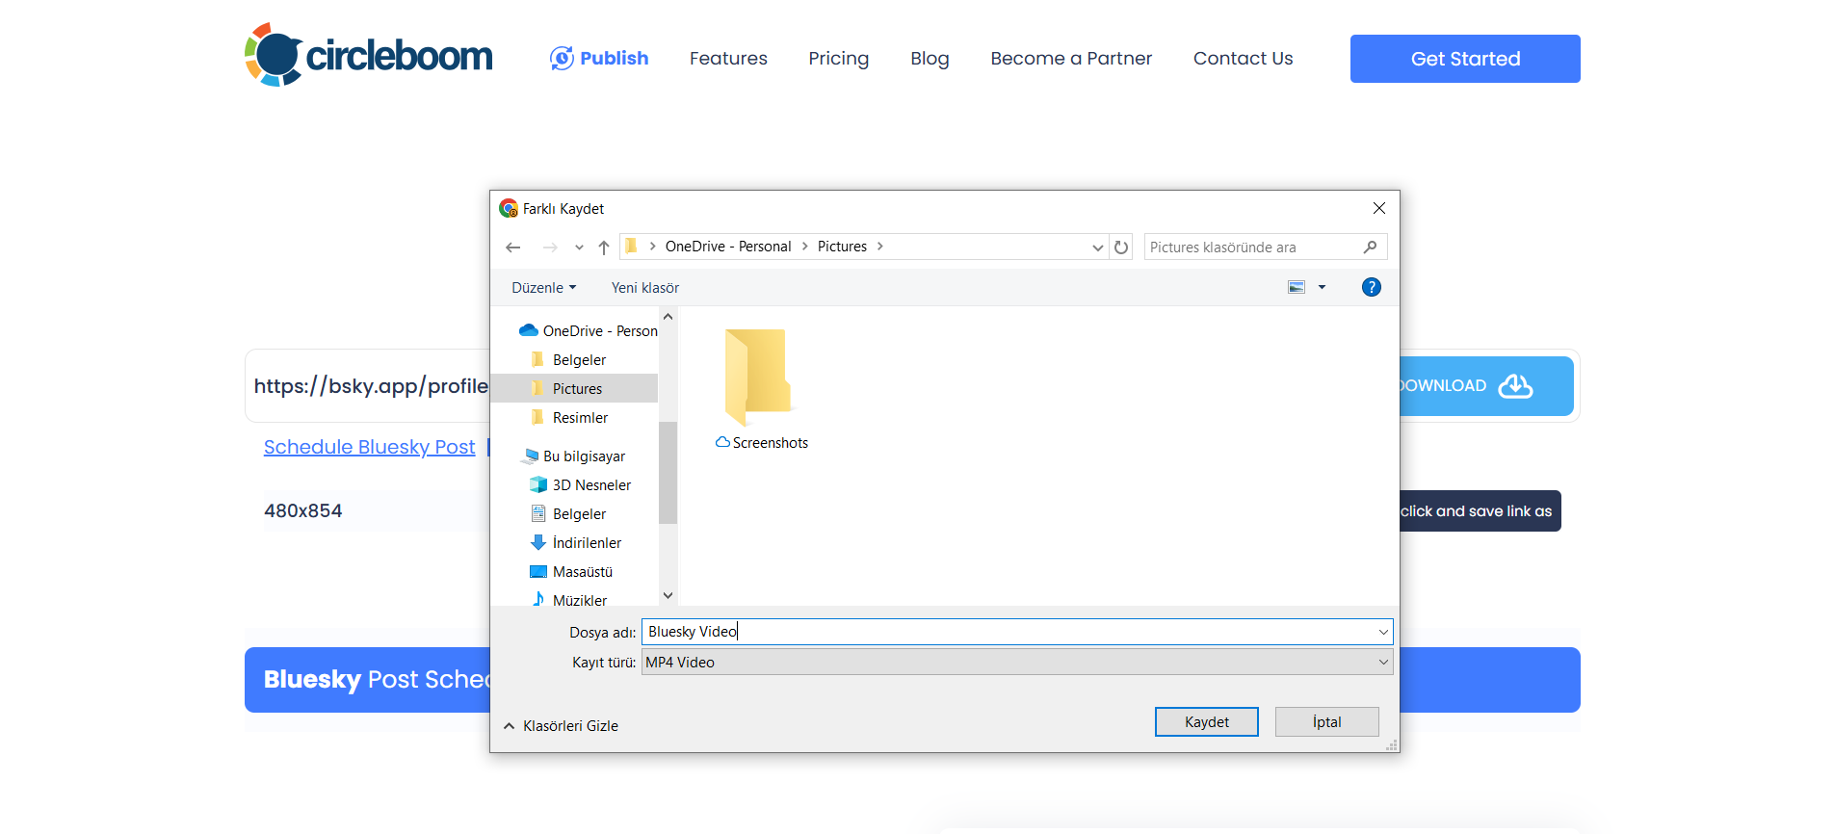Click the DOWNLOAD button on webpage

pos(1486,386)
